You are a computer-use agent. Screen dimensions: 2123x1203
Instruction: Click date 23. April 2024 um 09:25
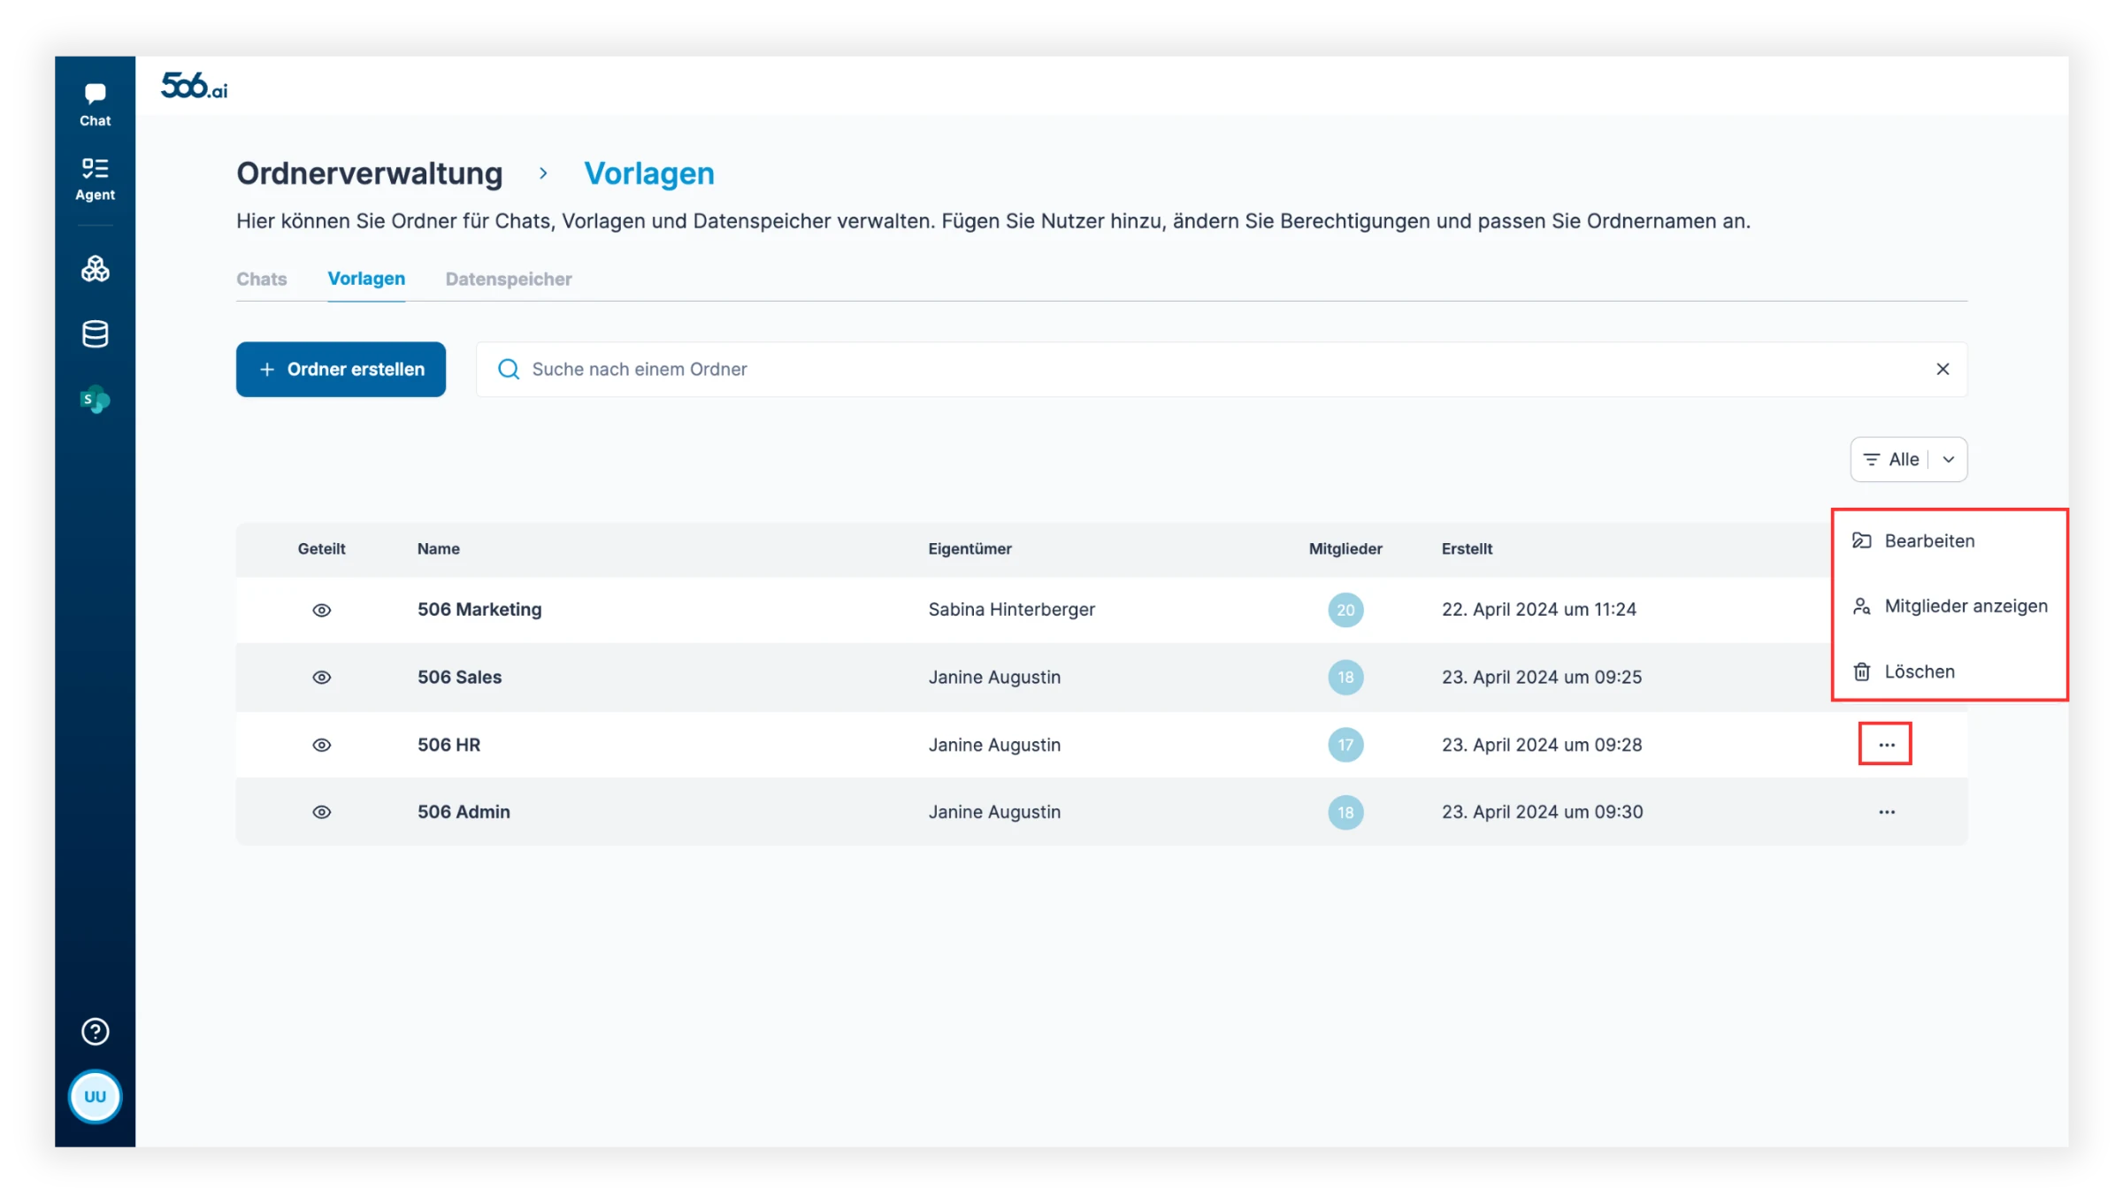(1541, 678)
